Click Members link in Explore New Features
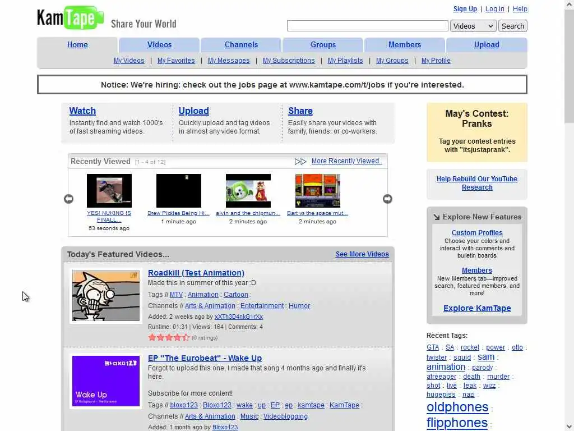574x431 pixels. 477,270
